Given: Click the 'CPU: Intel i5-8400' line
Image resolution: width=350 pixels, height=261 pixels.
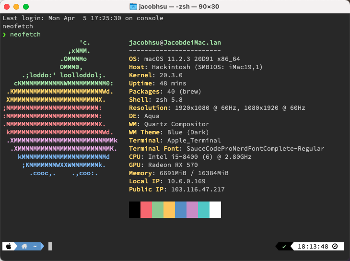Looking at the screenshot, I should [190, 156].
